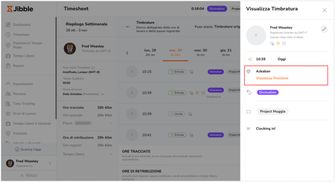Click the Divination tag in panel
Image resolution: width=335 pixels, height=182 pixels.
click(x=268, y=92)
